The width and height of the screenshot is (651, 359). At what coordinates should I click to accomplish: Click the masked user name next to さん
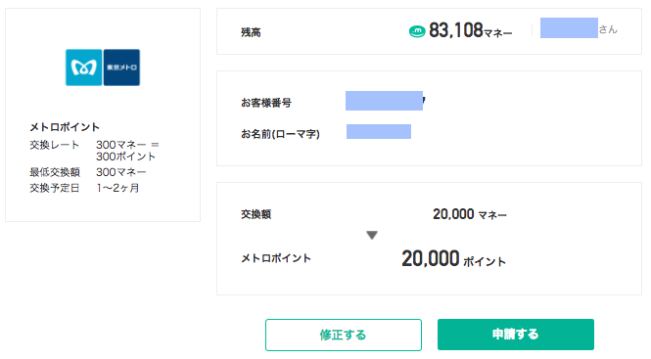pos(569,27)
